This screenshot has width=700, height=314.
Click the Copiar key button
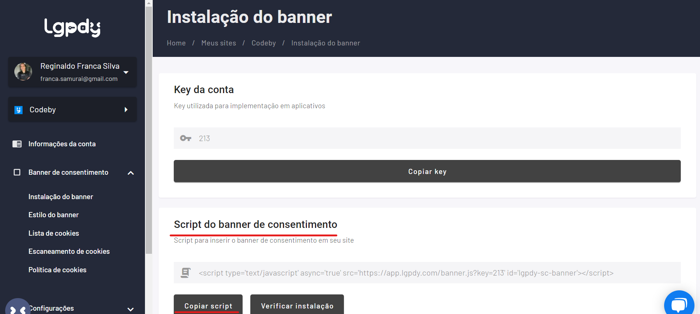pyautogui.click(x=427, y=171)
